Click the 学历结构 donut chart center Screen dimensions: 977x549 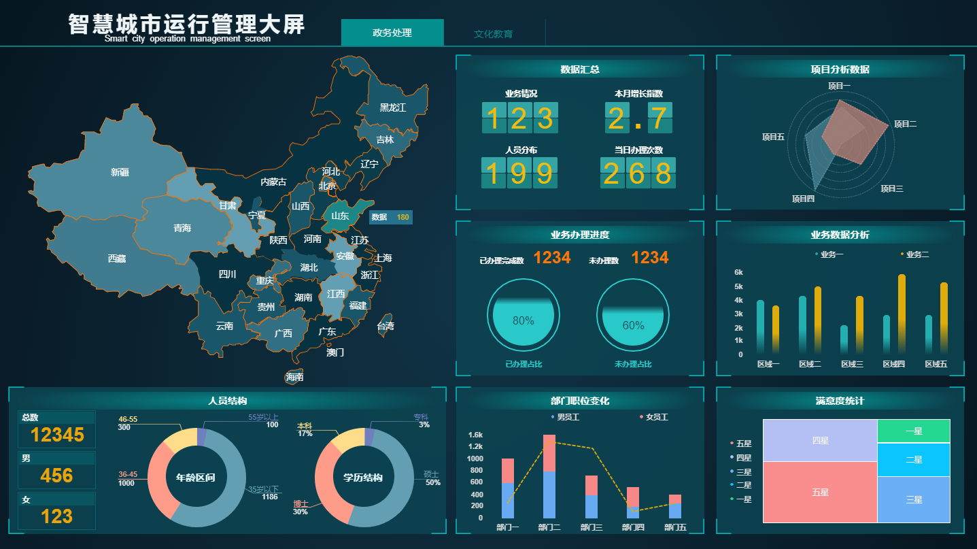tap(363, 478)
